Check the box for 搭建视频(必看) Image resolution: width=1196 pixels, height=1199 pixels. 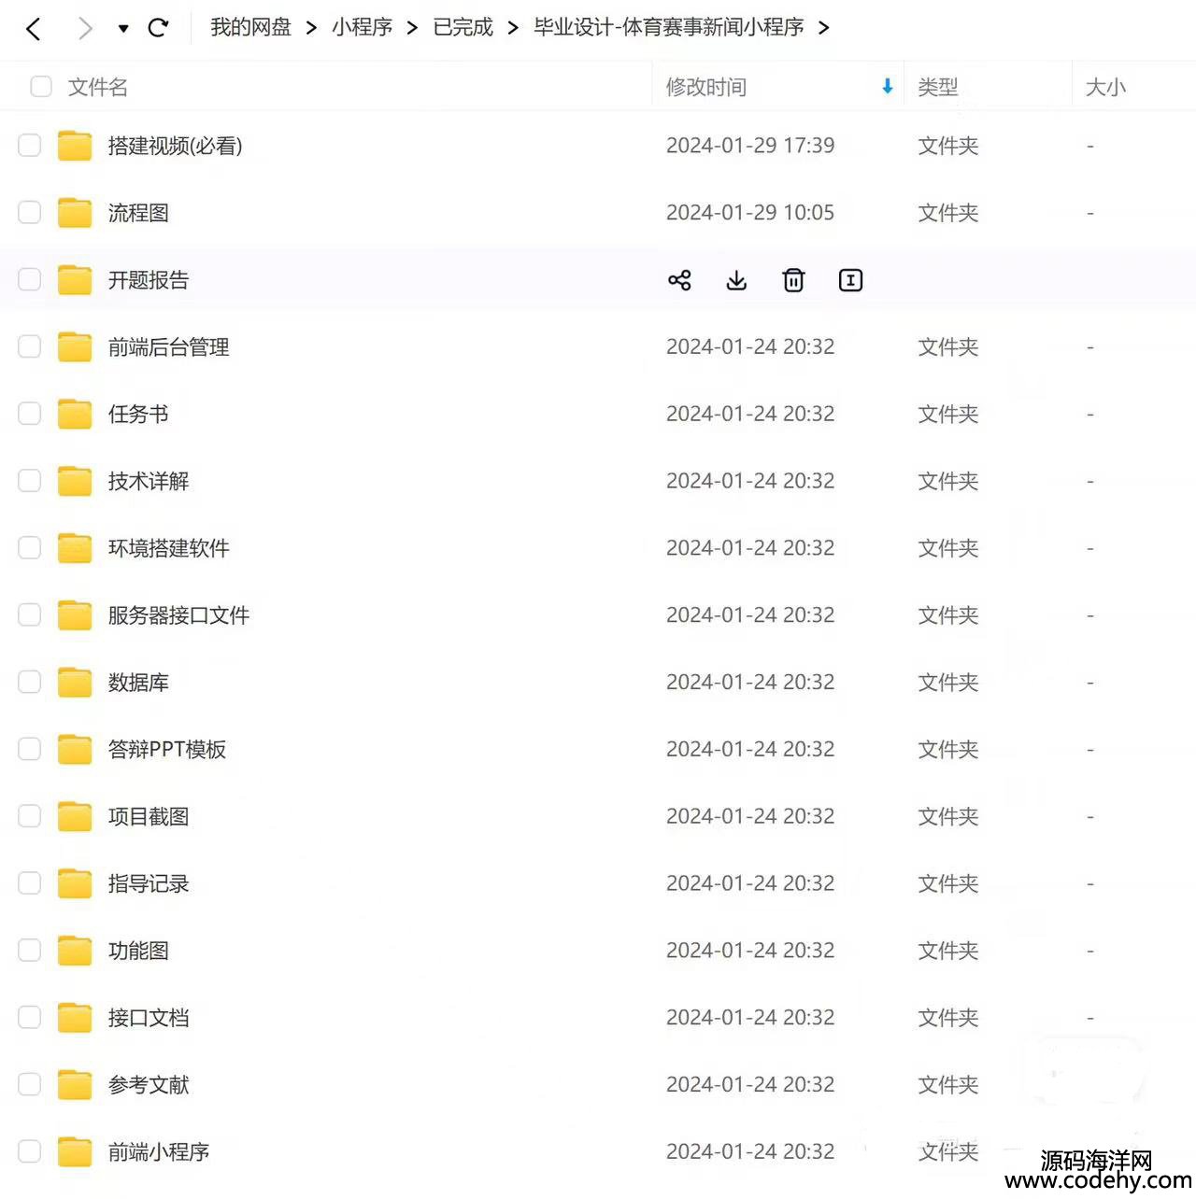[30, 146]
